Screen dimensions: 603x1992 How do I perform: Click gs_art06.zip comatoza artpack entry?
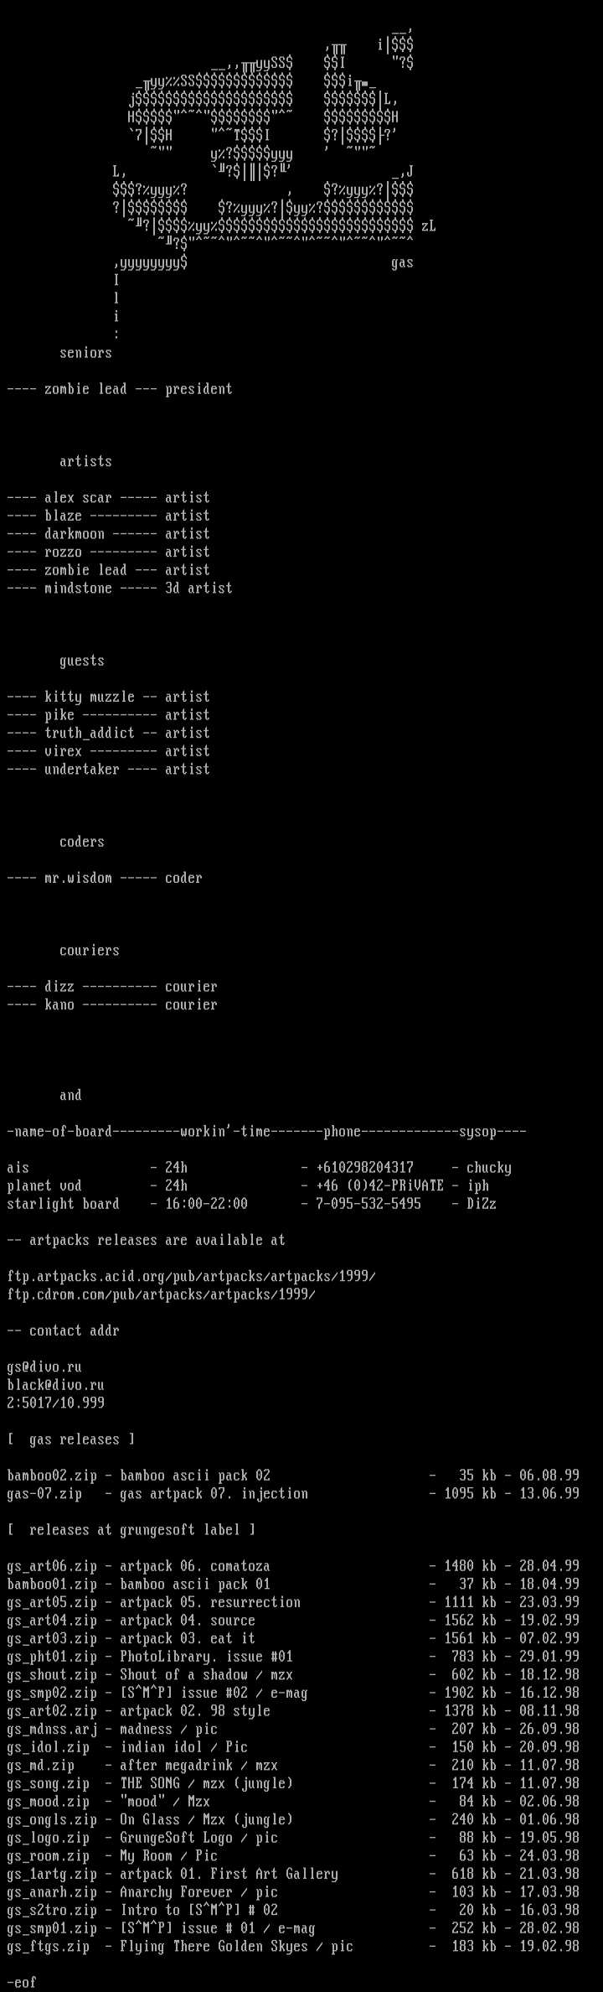click(293, 1566)
